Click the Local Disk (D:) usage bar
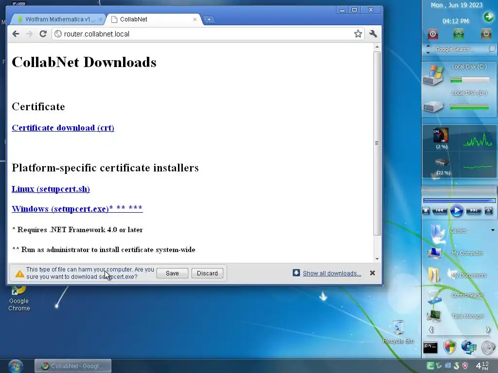The image size is (498, 373). (x=469, y=107)
